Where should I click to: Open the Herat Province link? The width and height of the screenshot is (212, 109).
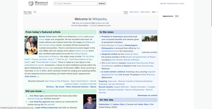coord(148,75)
